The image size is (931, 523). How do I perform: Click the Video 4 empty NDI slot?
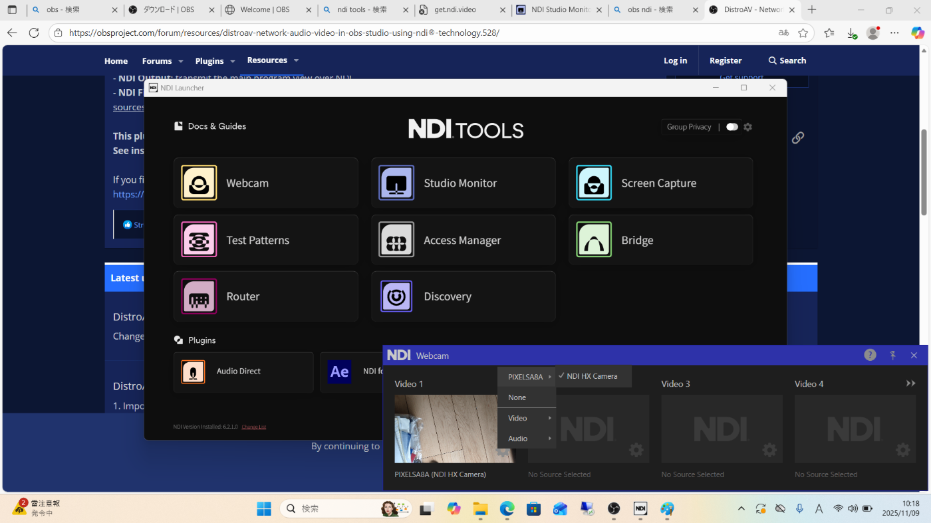[x=855, y=429]
